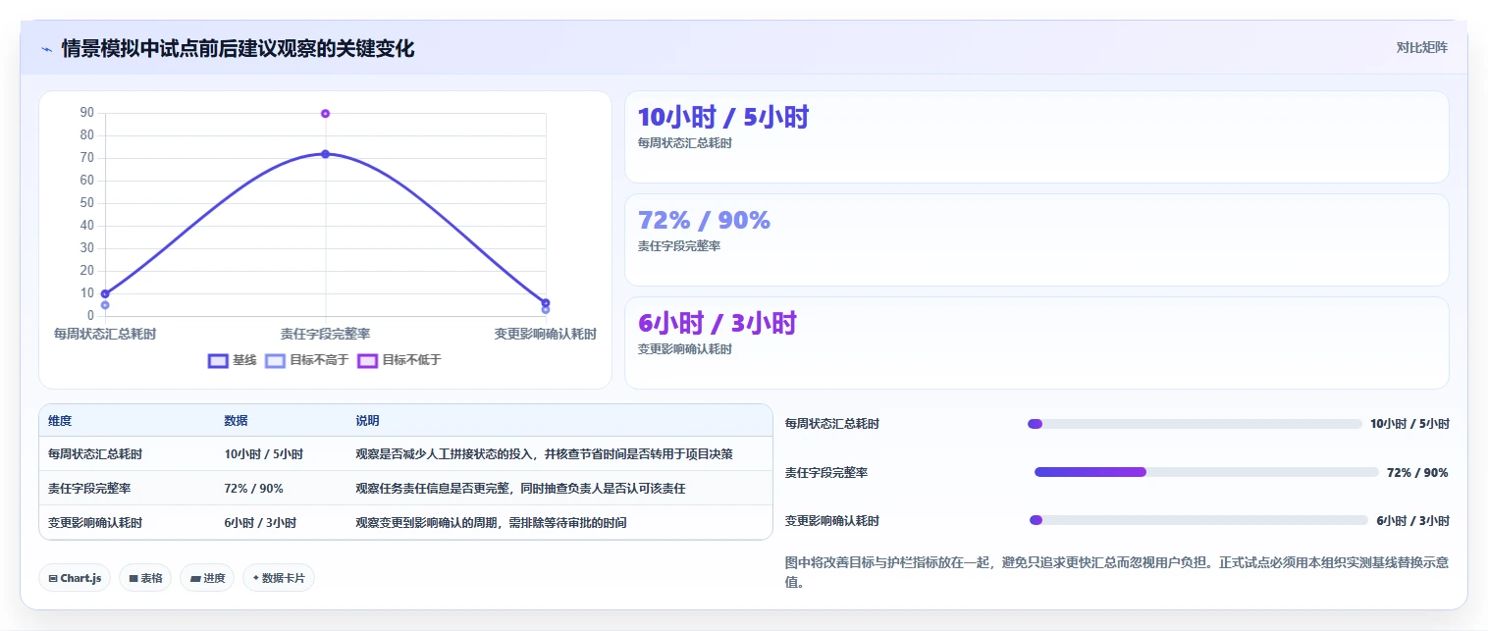Select table row 责任字段完整率
This screenshot has height=631, width=1488.
click(405, 489)
